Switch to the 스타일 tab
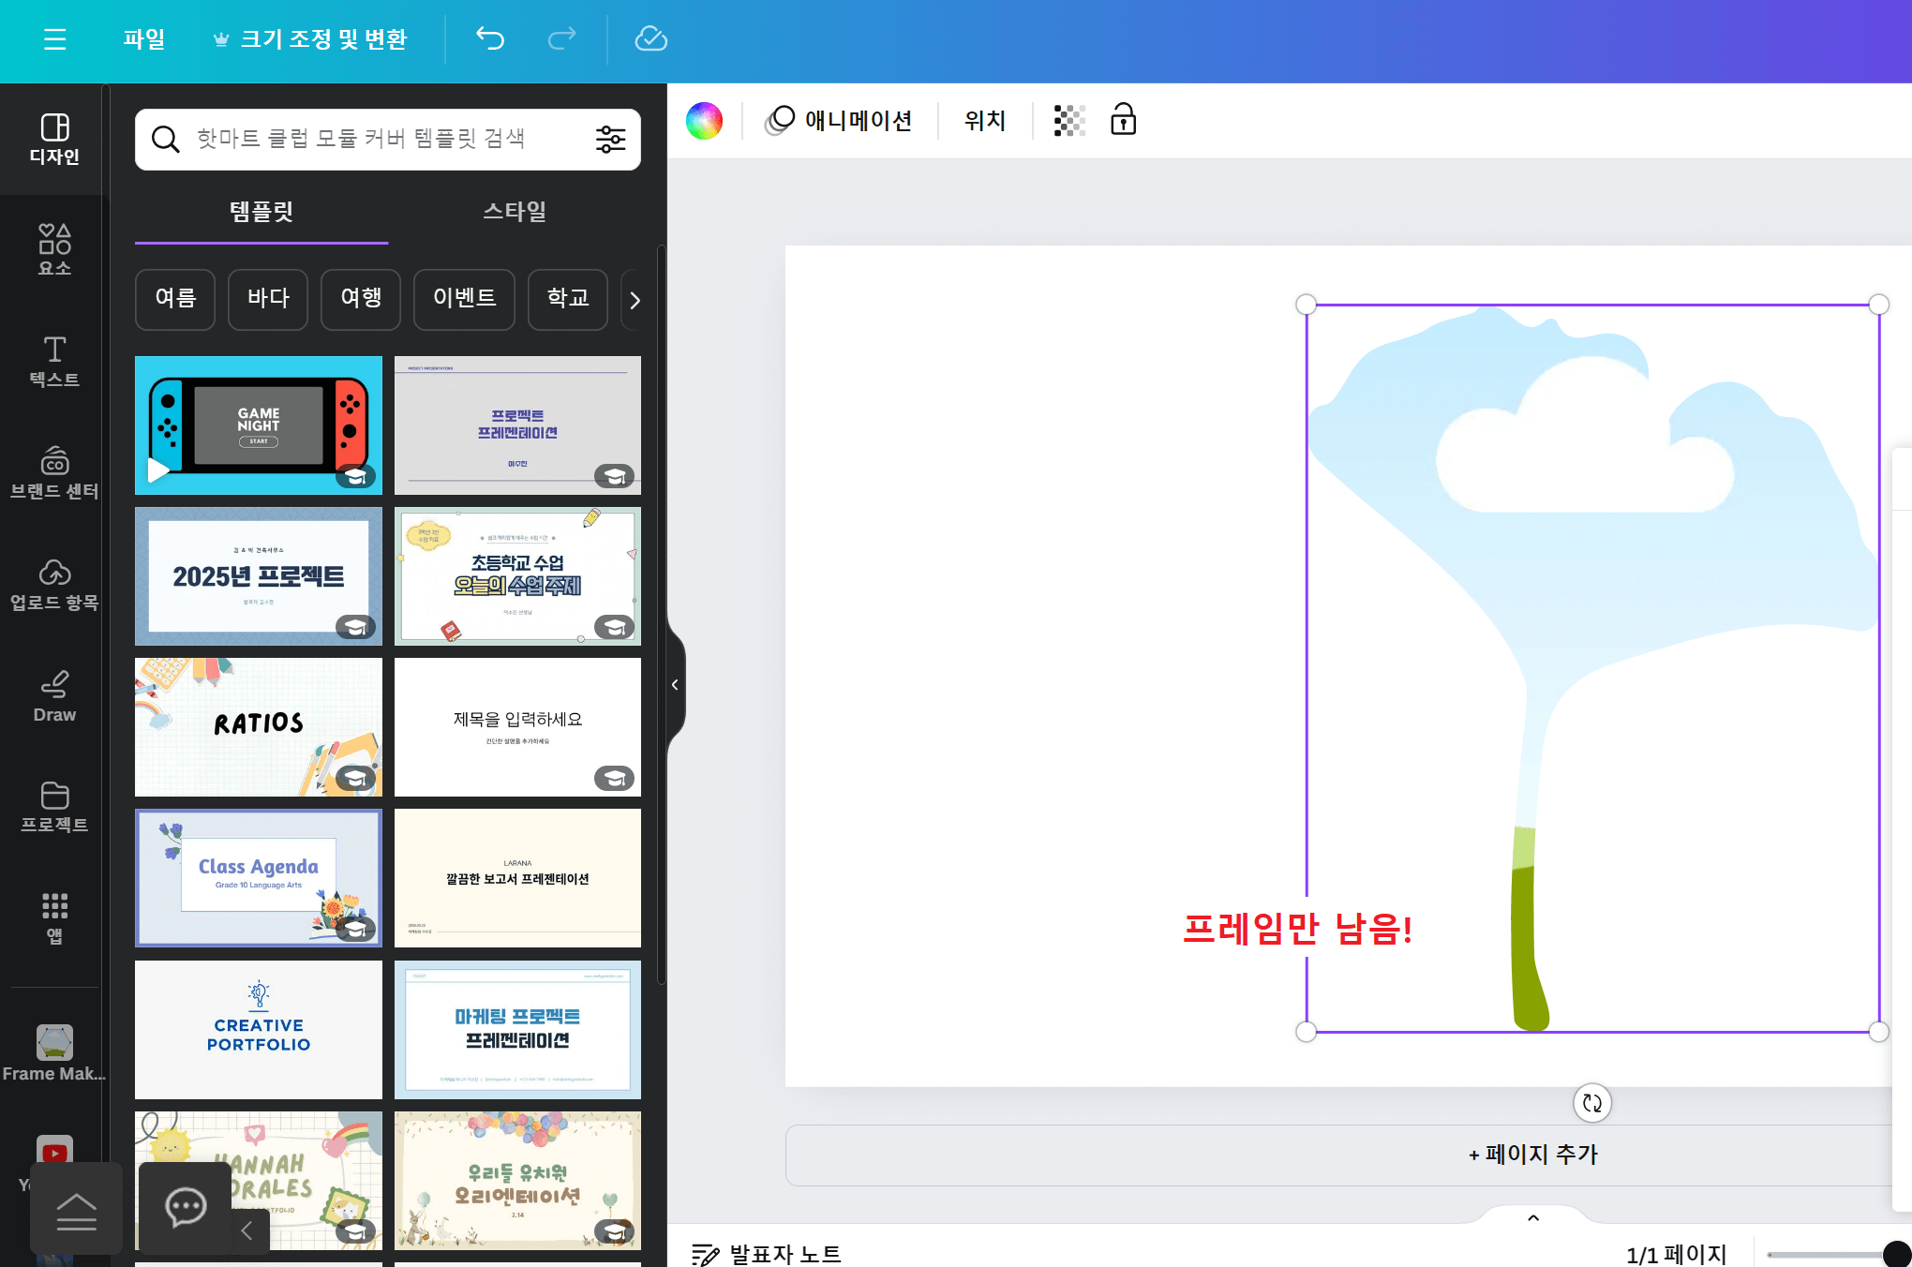Screen dimensions: 1912x1267 (x=513, y=211)
